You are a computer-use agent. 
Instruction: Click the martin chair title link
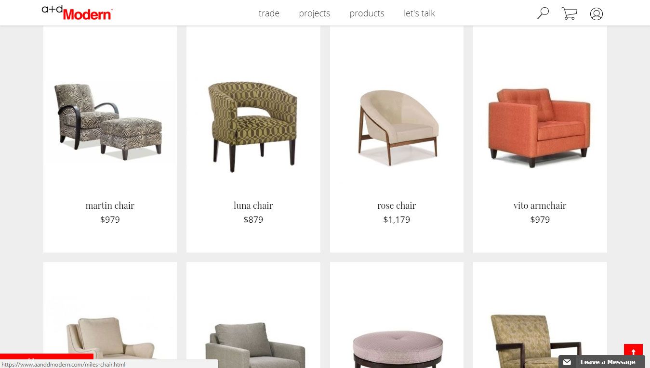[x=110, y=205]
